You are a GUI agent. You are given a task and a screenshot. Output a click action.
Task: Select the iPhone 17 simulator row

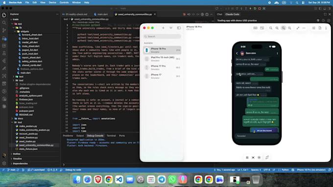click(162, 76)
